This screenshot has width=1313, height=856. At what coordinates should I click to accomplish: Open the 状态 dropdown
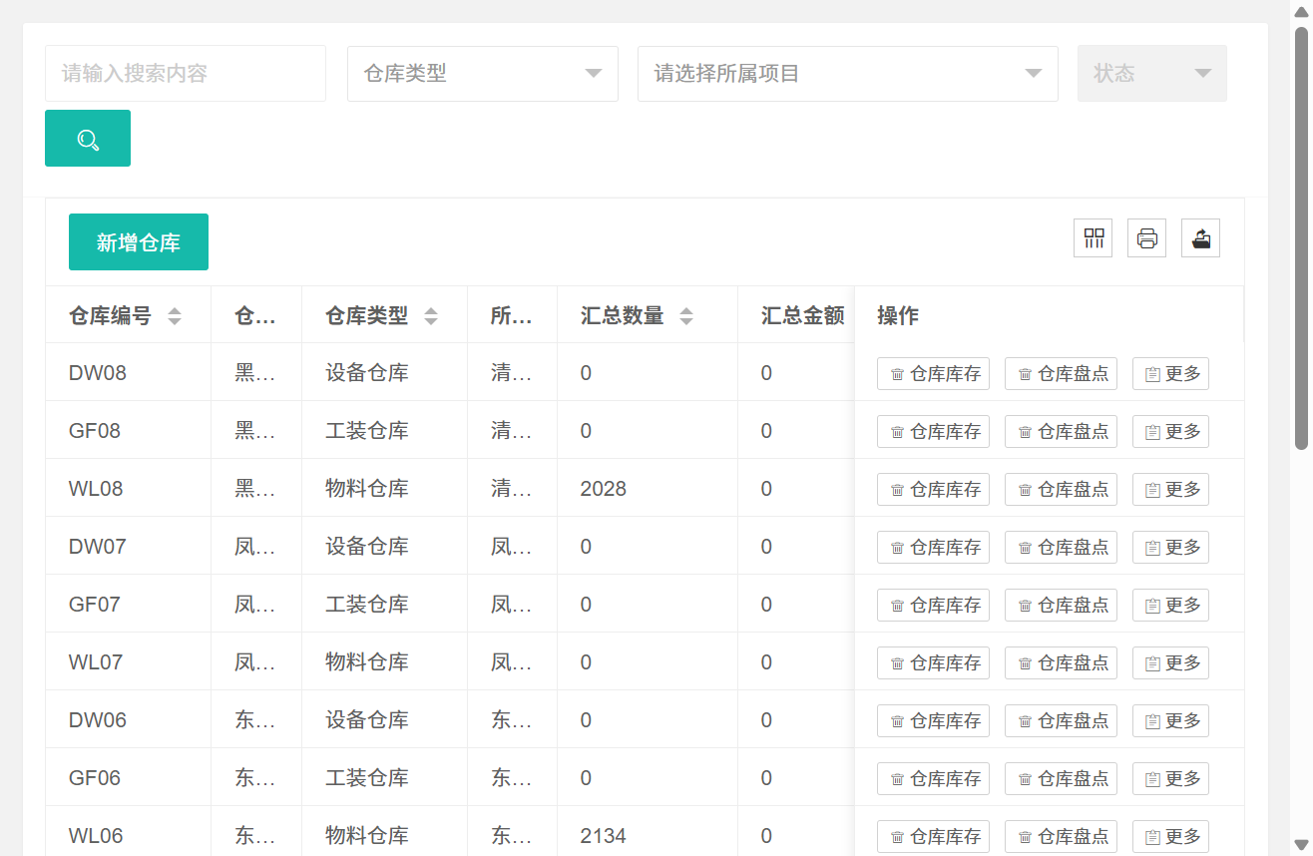pyautogui.click(x=1152, y=74)
